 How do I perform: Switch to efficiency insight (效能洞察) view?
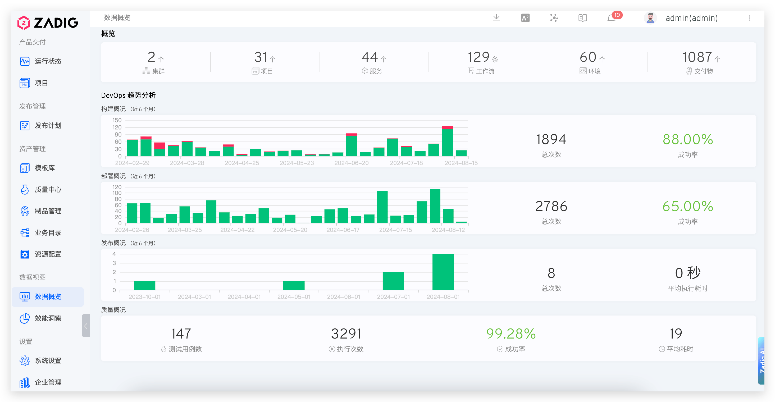(48, 318)
